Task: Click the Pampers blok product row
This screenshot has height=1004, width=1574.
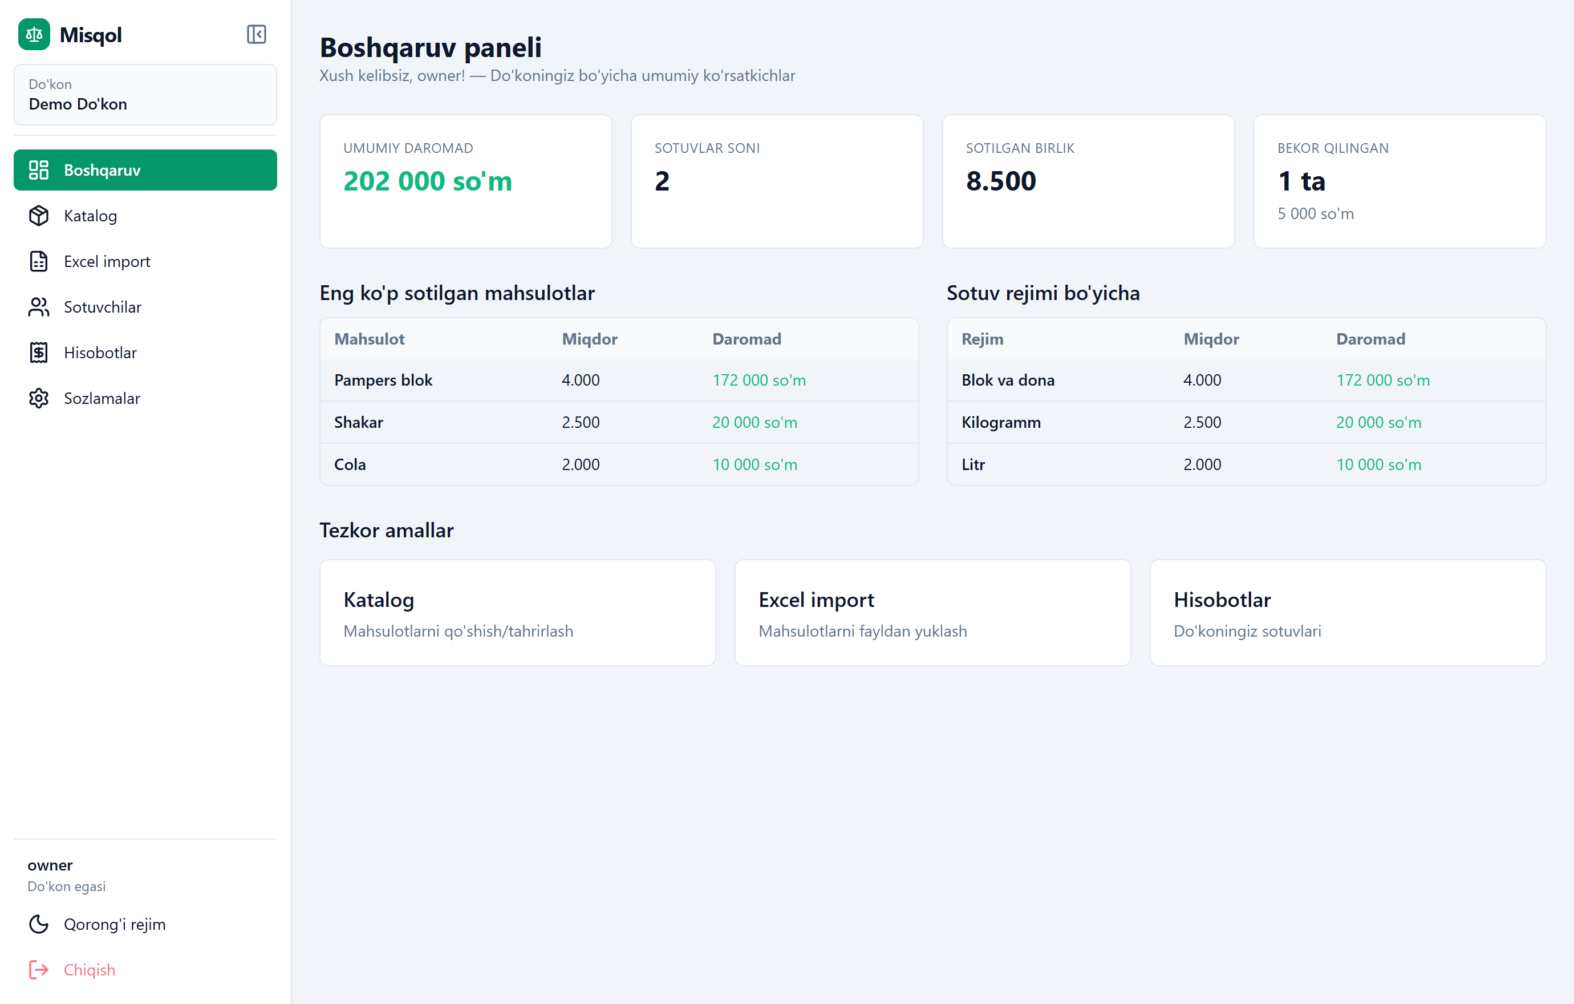Action: pyautogui.click(x=619, y=380)
